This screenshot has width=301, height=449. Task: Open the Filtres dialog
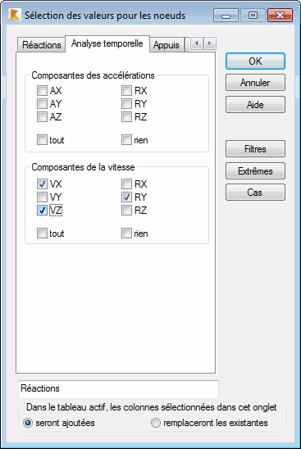[255, 149]
